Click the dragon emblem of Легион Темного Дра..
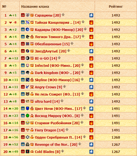Image resolution: width=137 pixels, height=156 pixels. tap(27, 37)
